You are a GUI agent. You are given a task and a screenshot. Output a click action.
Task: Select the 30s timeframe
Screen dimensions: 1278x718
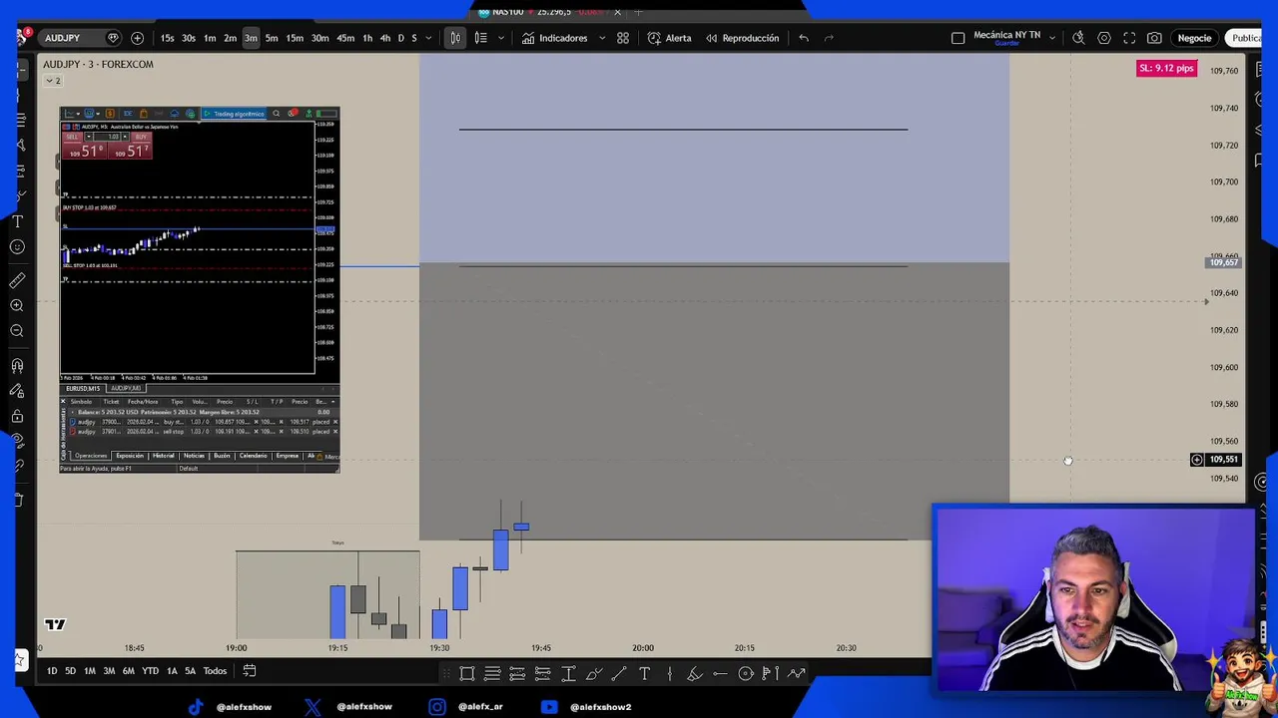pos(188,38)
